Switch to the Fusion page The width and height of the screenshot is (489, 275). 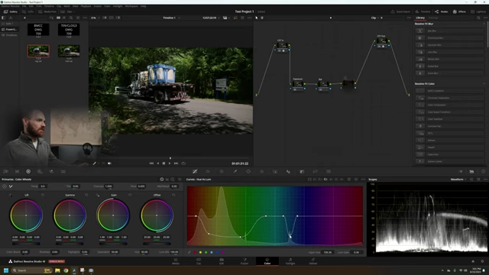pos(244,261)
